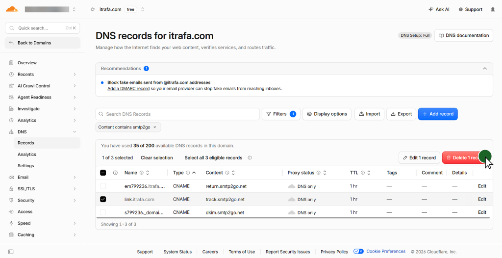
Task: Follow the Add a DMARC record link
Action: [x=128, y=89]
